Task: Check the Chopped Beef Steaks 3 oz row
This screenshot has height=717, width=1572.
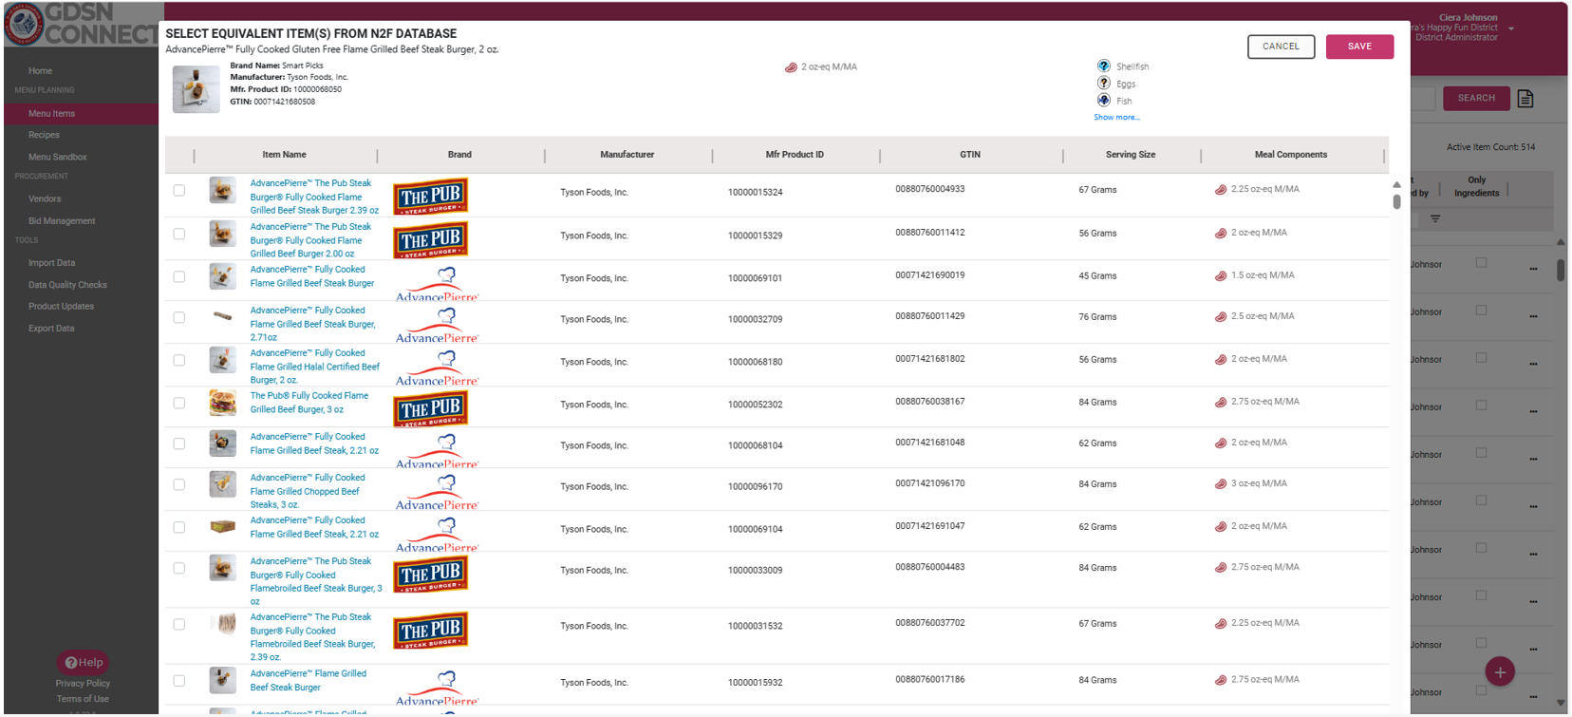Action: coord(179,485)
